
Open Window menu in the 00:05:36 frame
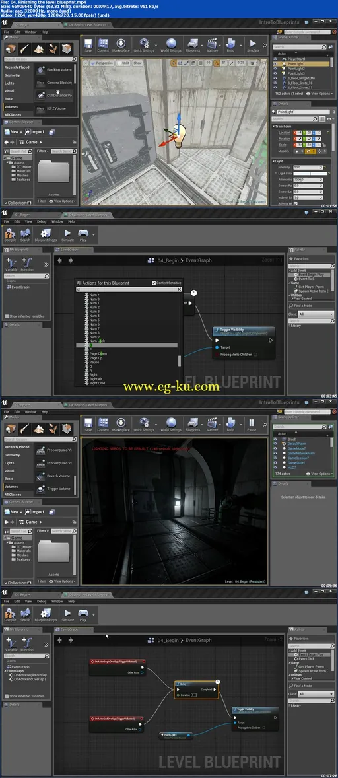click(31, 412)
